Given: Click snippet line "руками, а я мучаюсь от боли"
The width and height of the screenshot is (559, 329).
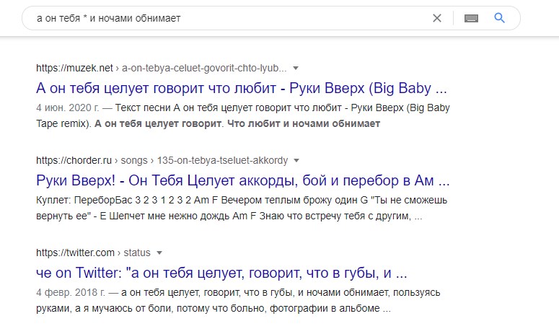Looking at the screenshot, I should tap(214, 308).
